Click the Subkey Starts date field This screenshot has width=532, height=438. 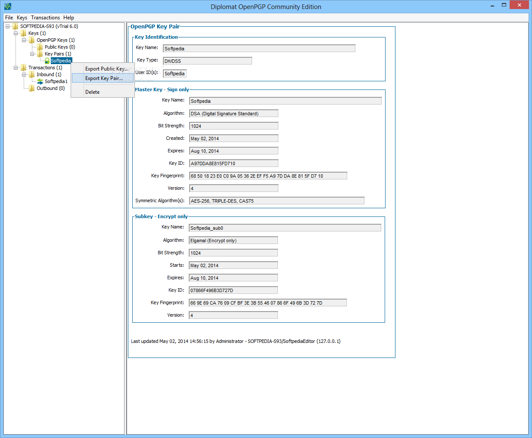click(x=233, y=265)
